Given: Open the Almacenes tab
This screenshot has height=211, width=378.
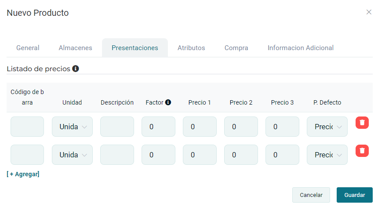Looking at the screenshot, I should pyautogui.click(x=75, y=48).
